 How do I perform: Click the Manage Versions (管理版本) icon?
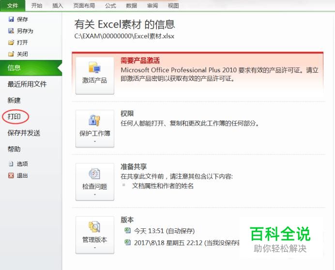click(x=94, y=226)
